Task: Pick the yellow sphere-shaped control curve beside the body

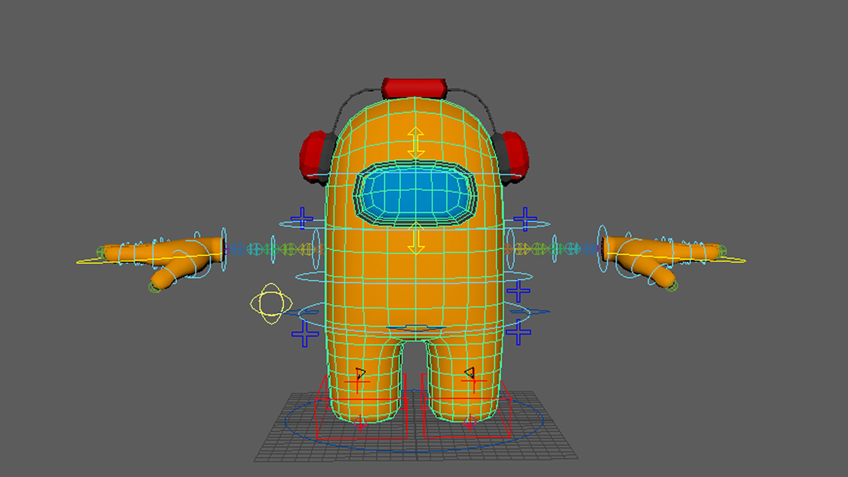Action: pyautogui.click(x=271, y=303)
